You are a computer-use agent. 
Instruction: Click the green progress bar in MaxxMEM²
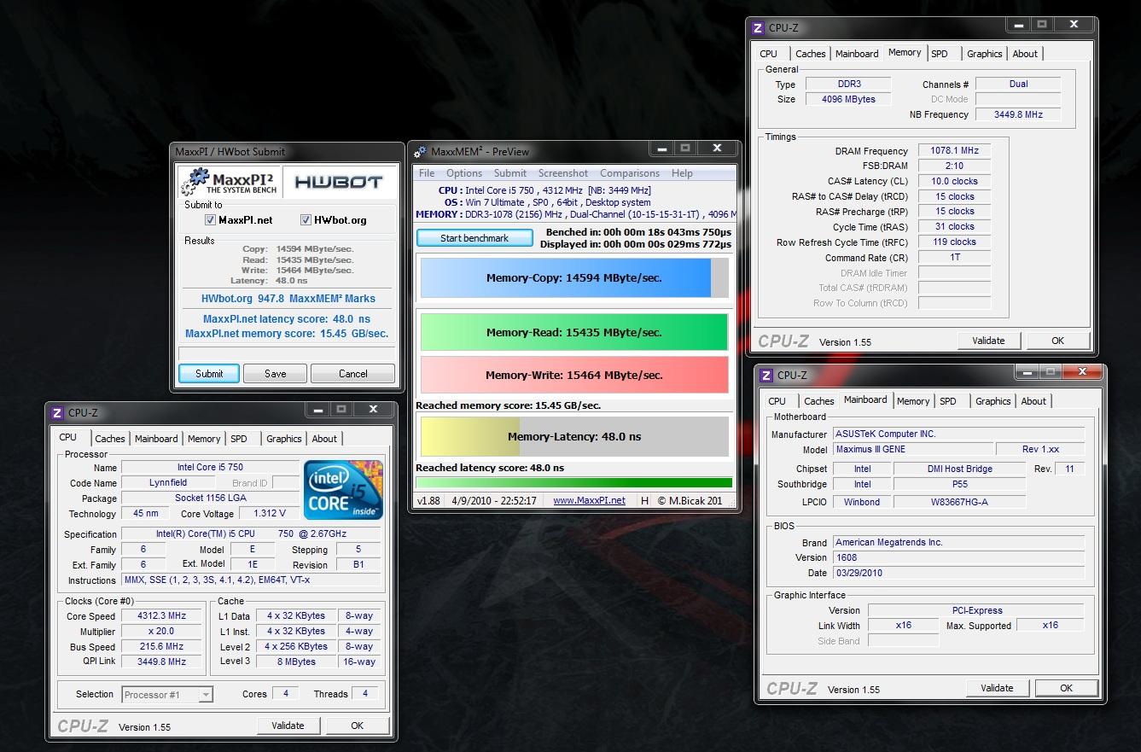click(574, 482)
